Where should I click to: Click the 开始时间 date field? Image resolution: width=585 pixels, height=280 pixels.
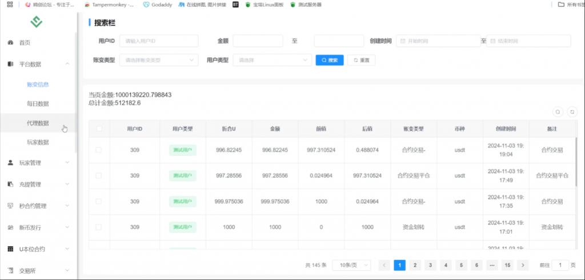pyautogui.click(x=438, y=41)
